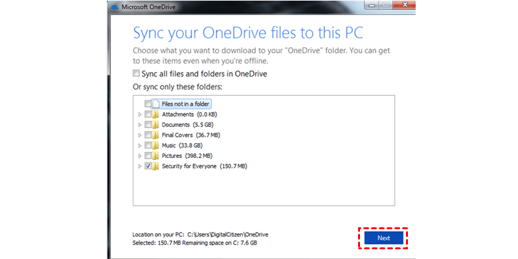Expand the Pictures folder tree arrow
518x259 pixels.
pyautogui.click(x=140, y=155)
